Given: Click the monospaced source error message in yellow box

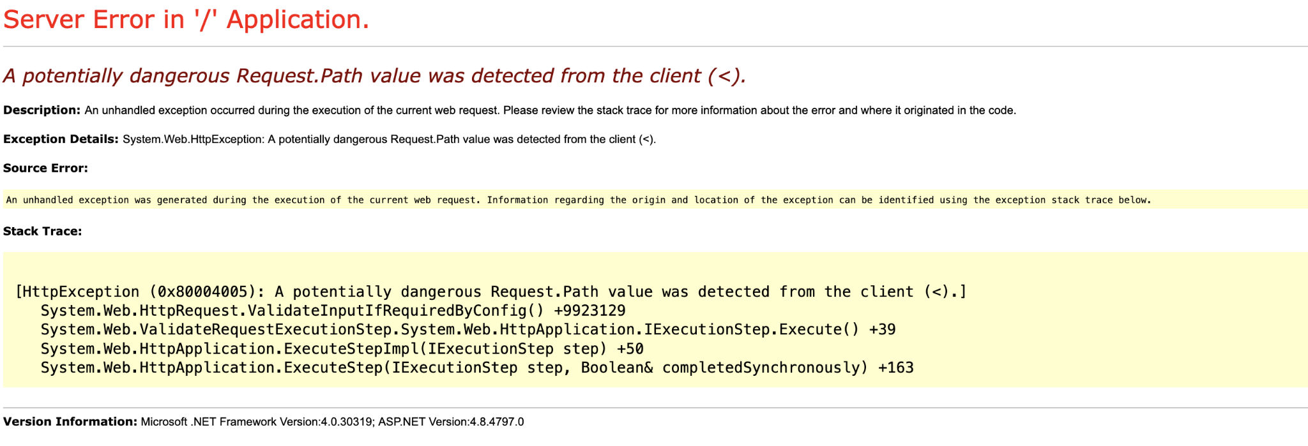Looking at the screenshot, I should (578, 200).
